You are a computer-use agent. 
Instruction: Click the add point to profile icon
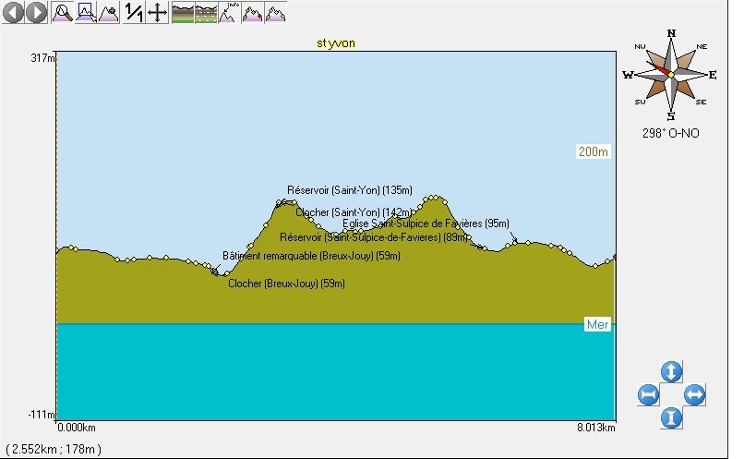109,13
